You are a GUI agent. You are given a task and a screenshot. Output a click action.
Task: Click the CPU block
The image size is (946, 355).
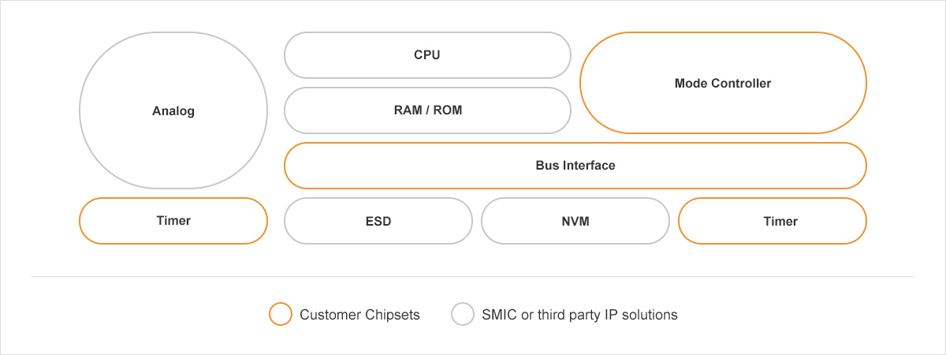click(x=426, y=55)
